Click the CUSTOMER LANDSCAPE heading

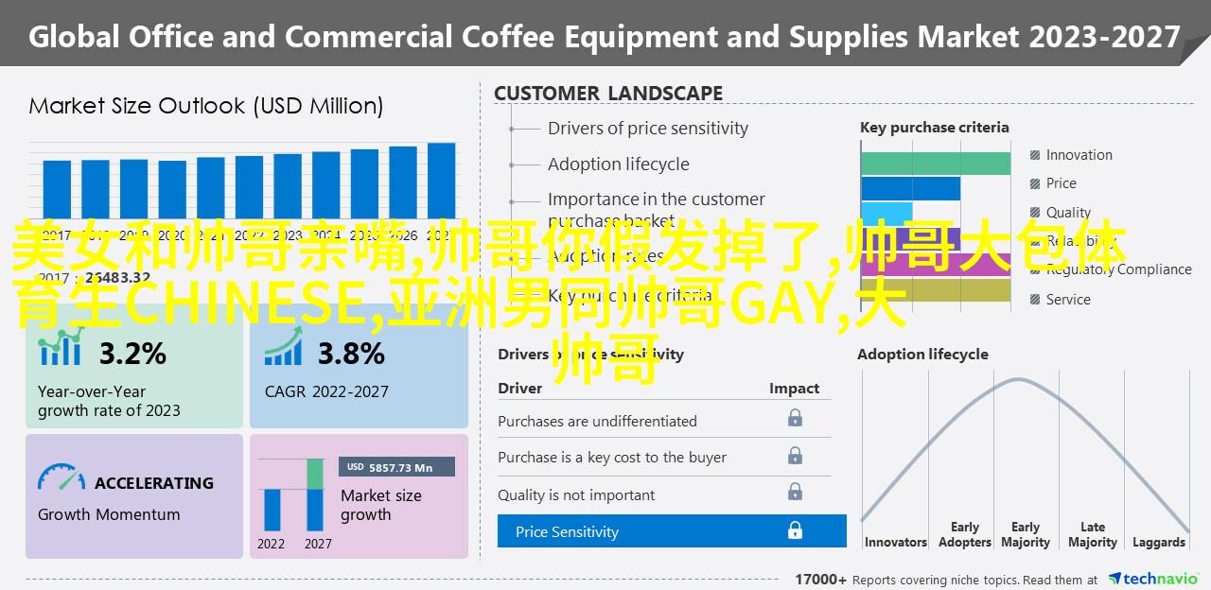608,94
